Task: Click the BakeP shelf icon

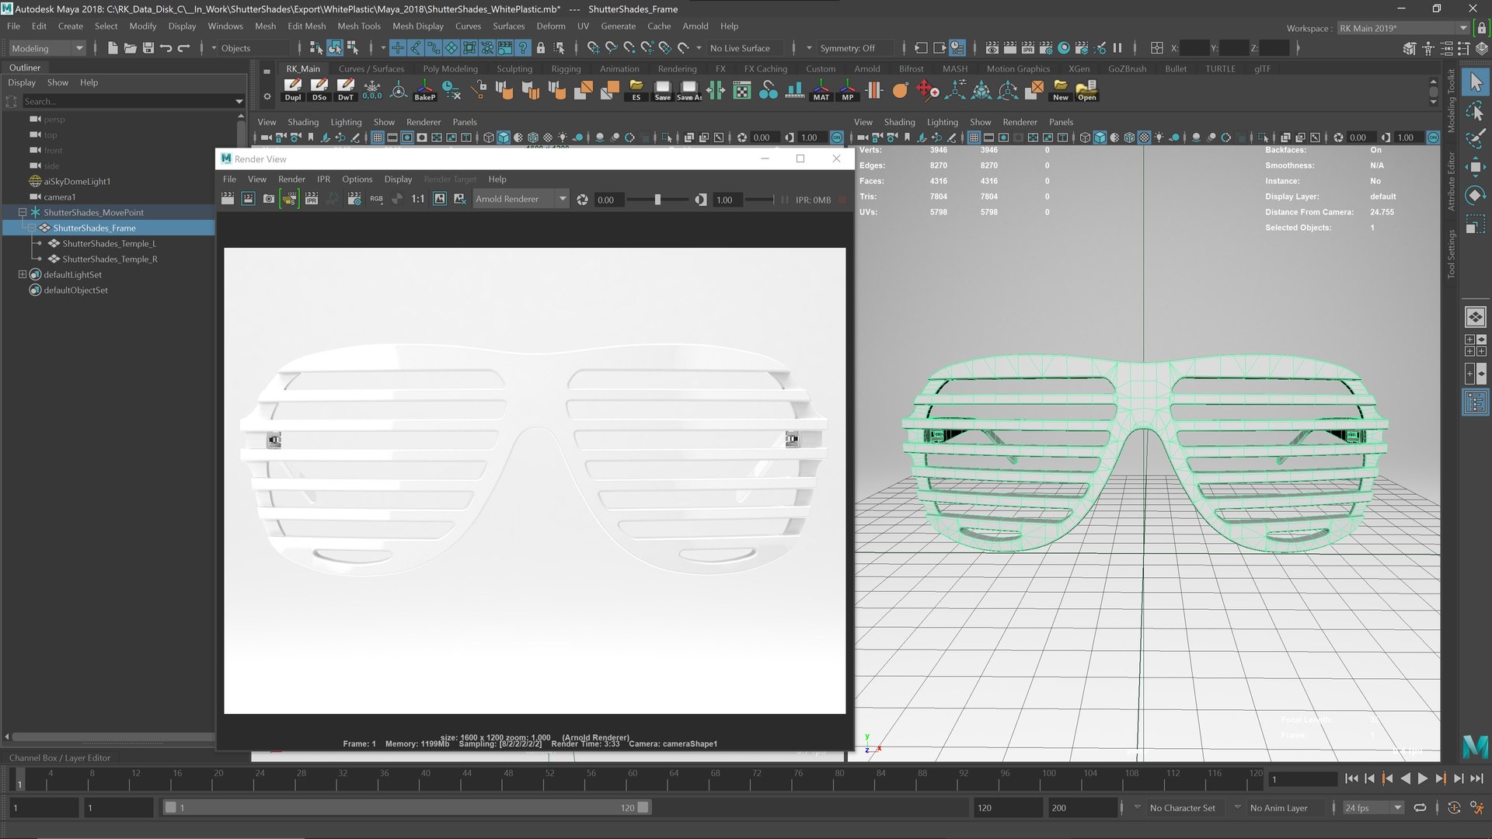Action: point(424,90)
